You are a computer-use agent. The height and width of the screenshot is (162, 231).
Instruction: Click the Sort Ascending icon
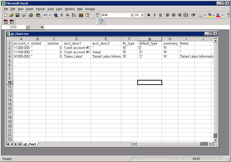74,15
